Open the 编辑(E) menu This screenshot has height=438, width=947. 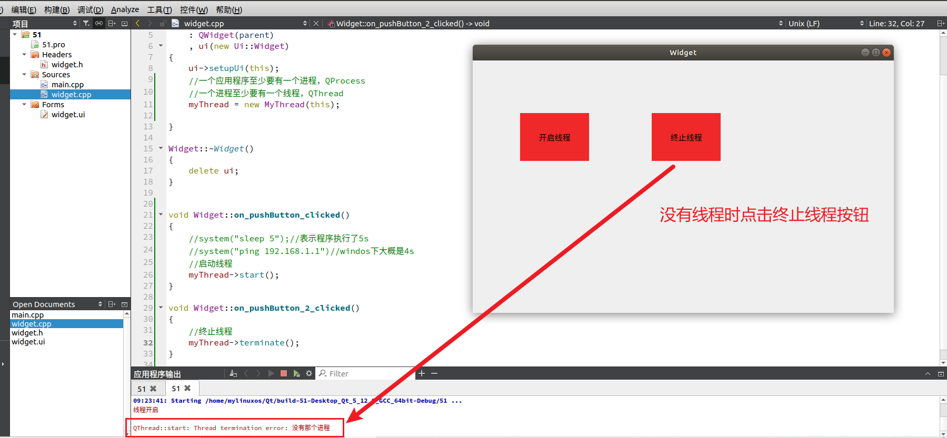pyautogui.click(x=24, y=9)
